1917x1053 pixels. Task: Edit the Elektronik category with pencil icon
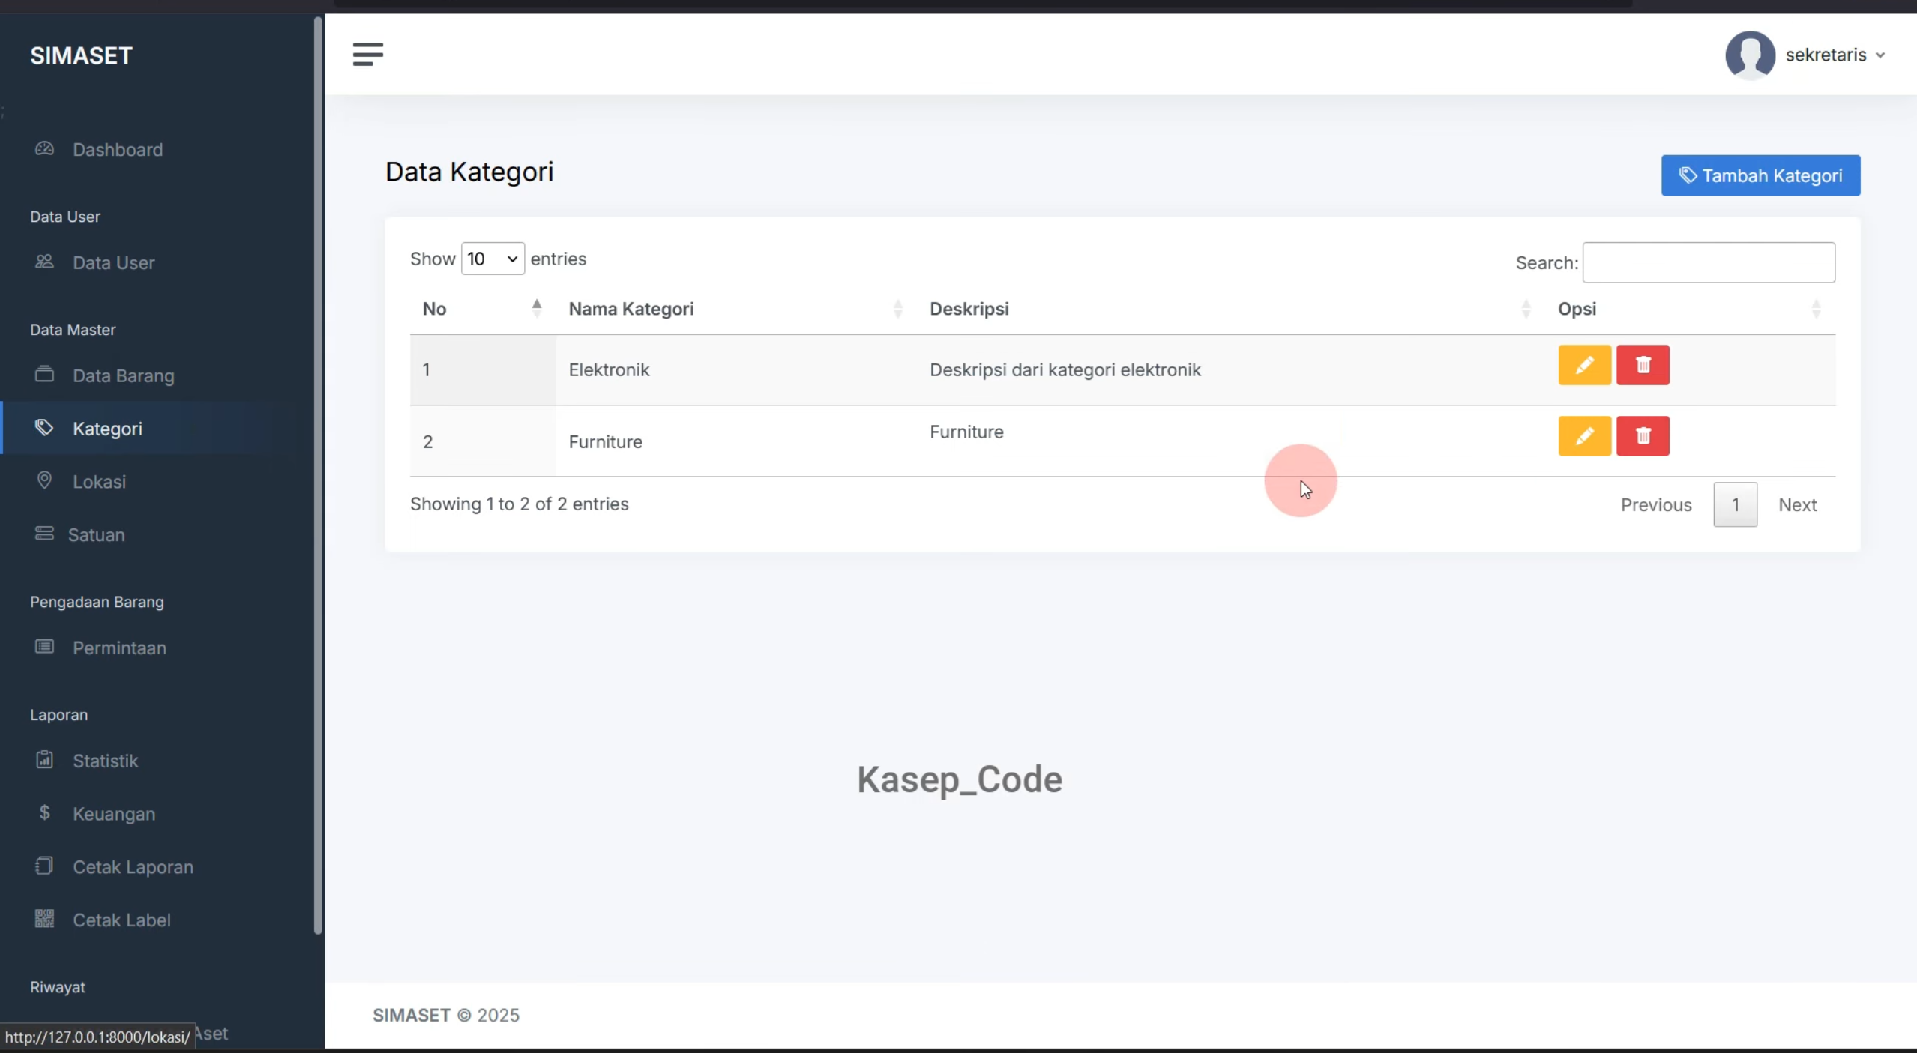[x=1583, y=365]
